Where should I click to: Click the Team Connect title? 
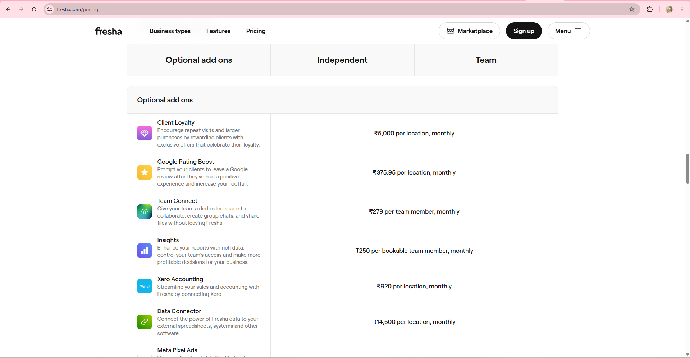(177, 201)
